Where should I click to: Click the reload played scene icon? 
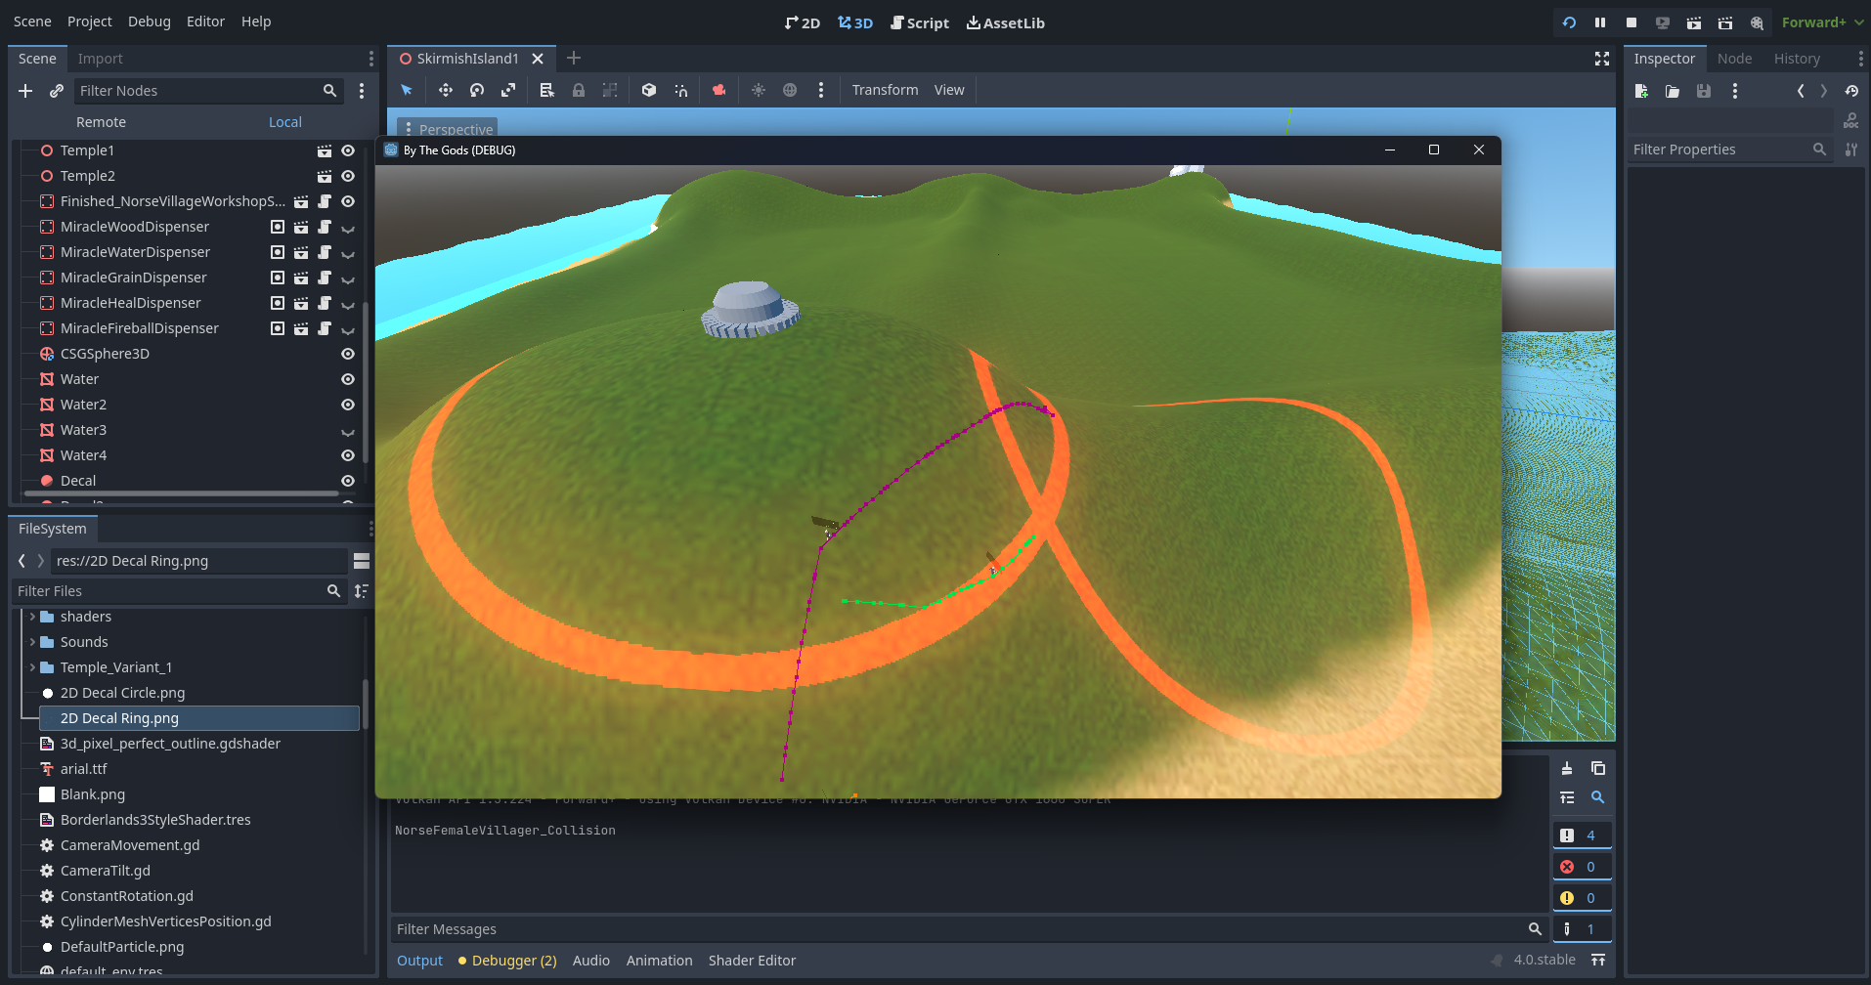pyautogui.click(x=1569, y=22)
